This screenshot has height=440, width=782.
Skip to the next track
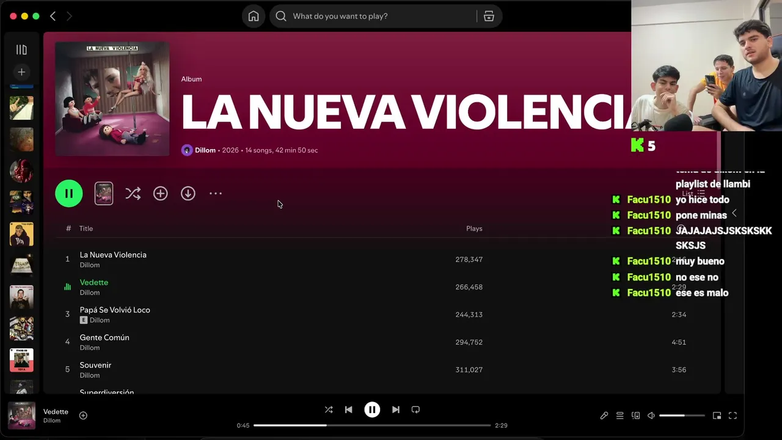(x=396, y=409)
